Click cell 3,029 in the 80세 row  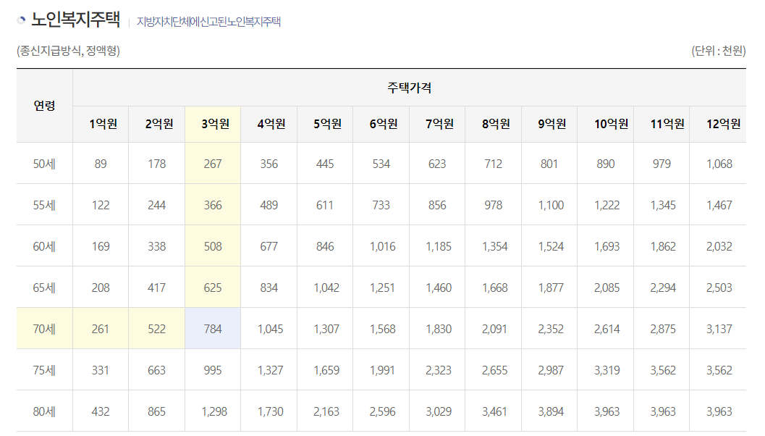437,411
